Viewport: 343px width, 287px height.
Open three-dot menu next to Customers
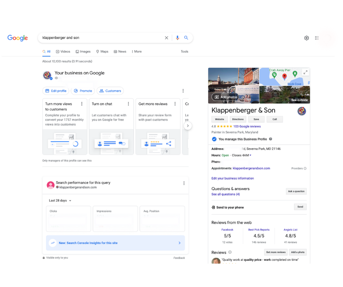[x=183, y=91]
